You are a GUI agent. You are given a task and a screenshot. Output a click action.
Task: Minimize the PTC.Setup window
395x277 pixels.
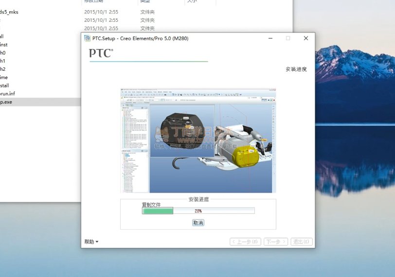(270, 38)
